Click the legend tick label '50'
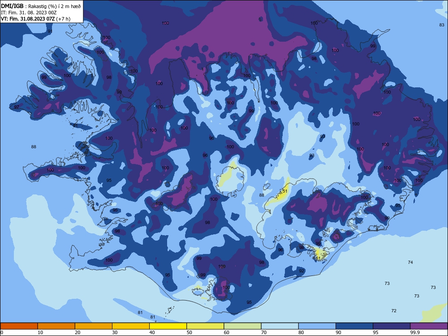The width and height of the screenshot is (448, 336). click(189, 332)
